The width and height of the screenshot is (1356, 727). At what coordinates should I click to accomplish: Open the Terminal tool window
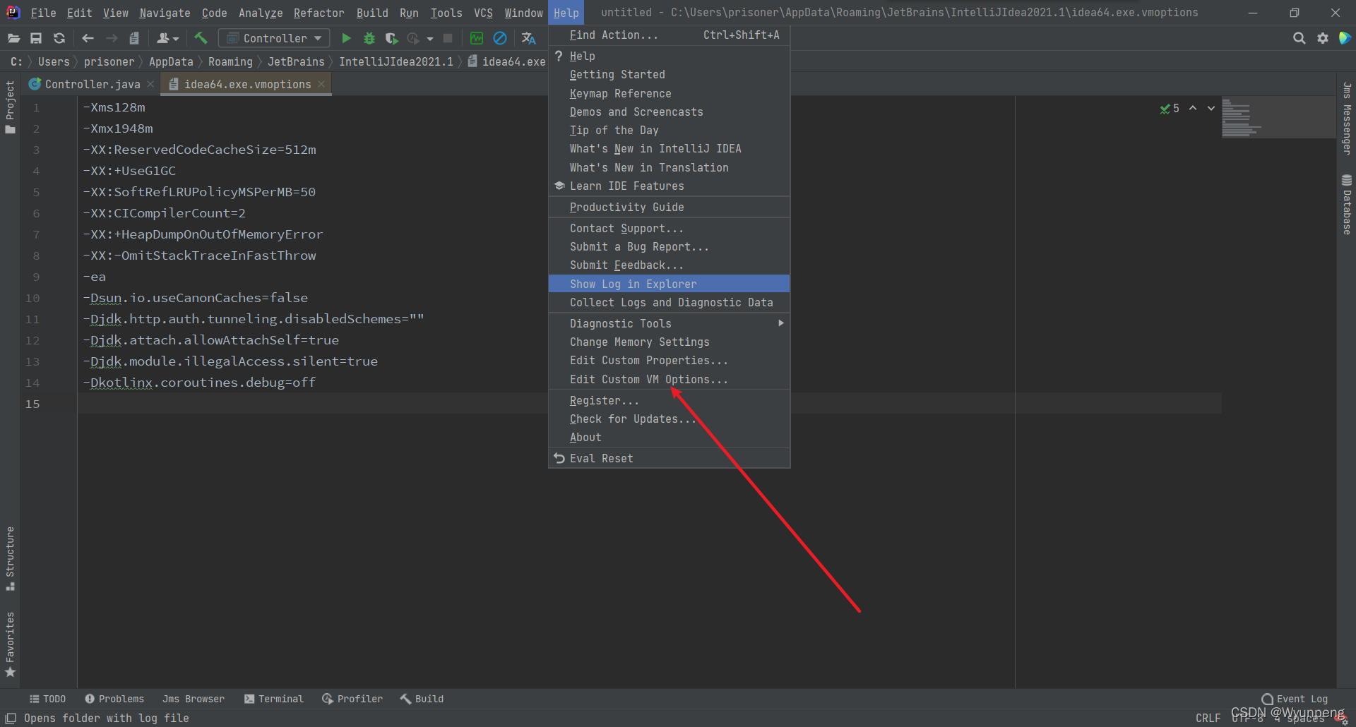coord(274,699)
